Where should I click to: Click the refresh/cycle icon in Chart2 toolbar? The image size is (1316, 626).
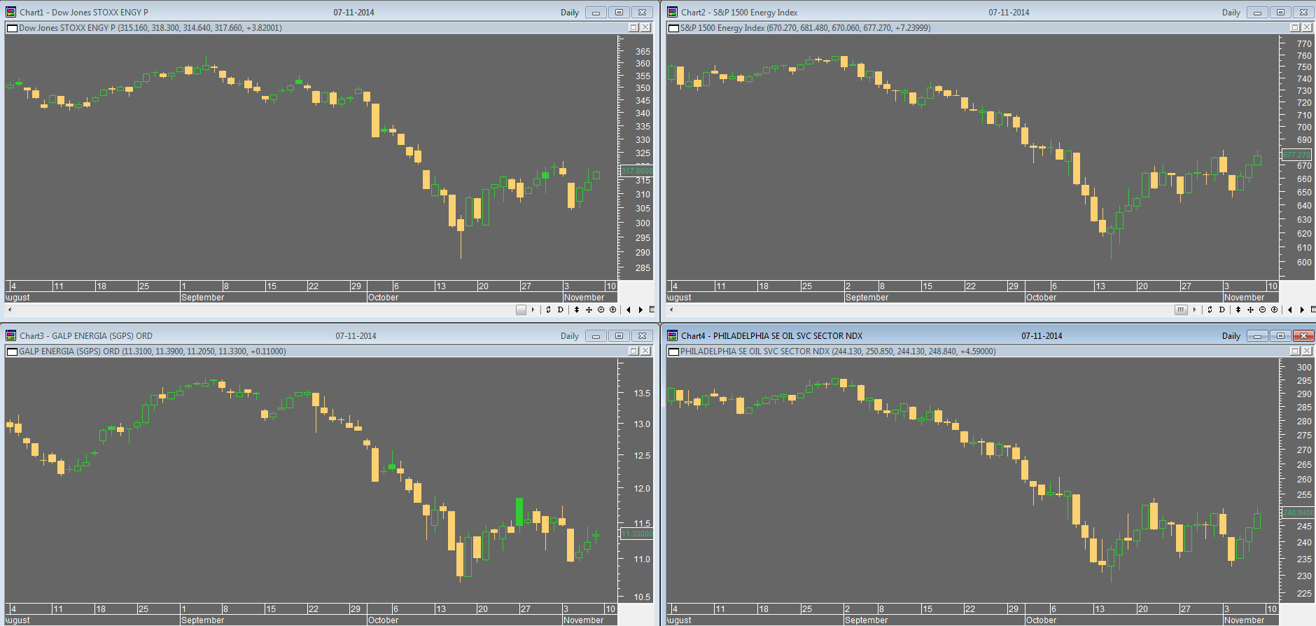click(x=1210, y=309)
